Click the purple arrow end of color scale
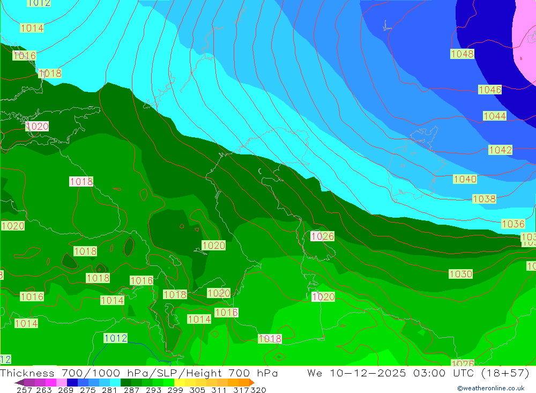The height and width of the screenshot is (393, 536). tap(19, 382)
